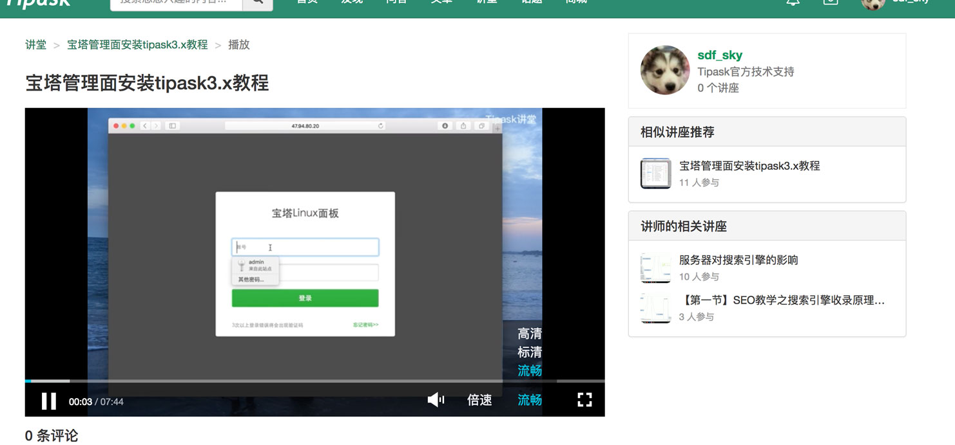
Task: Click the 0 个讲座 count text
Action: click(x=718, y=88)
